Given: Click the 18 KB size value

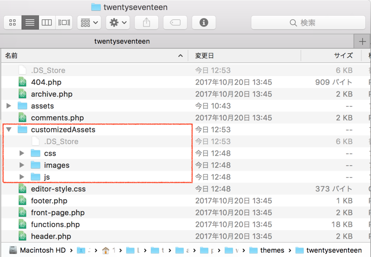Looking at the screenshot, I should (342, 224).
